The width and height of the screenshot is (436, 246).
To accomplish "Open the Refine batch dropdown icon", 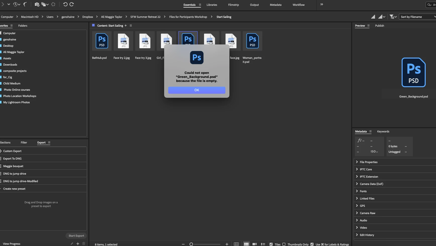I will (x=45, y=4).
